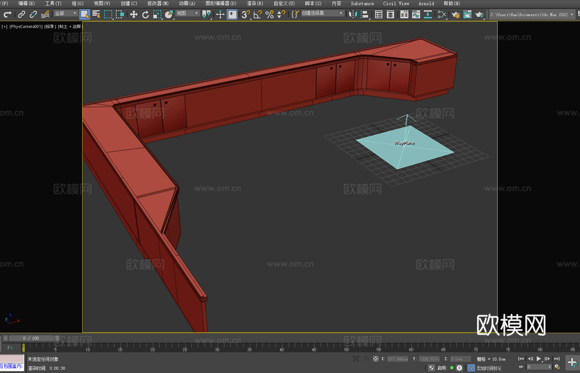Open the selection filter 全部 dropdown
Image resolution: width=580 pixels, height=373 pixels.
point(66,13)
